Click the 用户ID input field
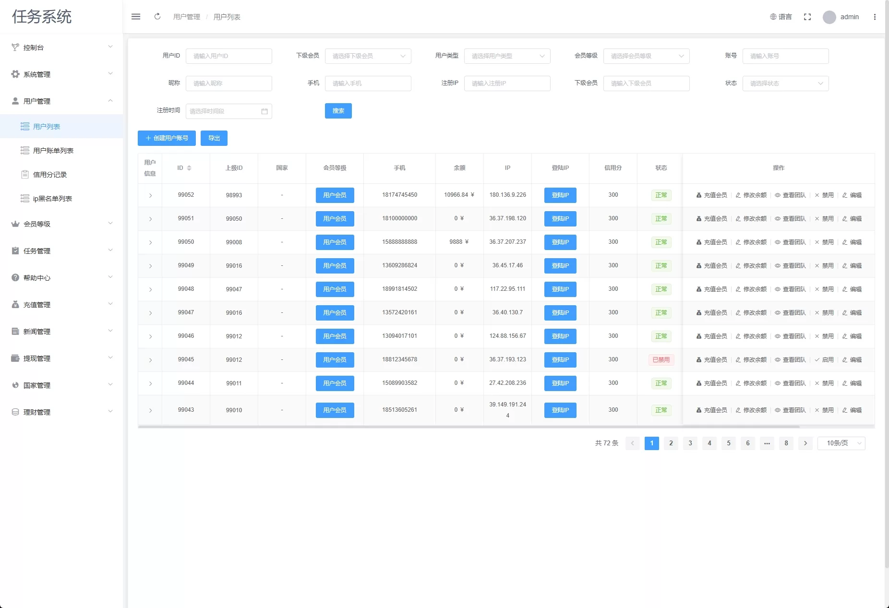Viewport: 889px width, 608px height. 228,56
